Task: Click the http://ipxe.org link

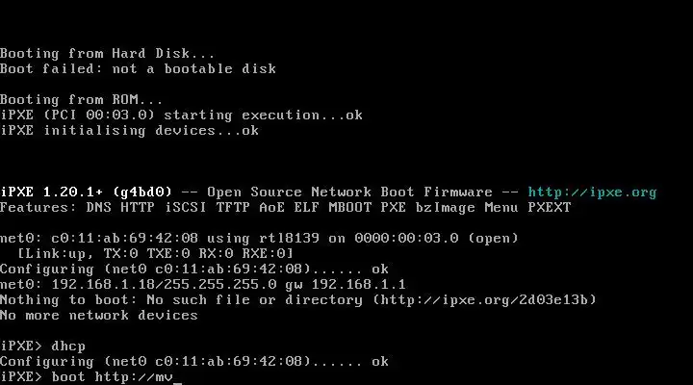Action: click(592, 192)
